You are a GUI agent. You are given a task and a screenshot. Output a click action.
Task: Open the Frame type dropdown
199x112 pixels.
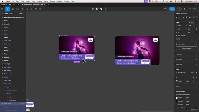click(178, 22)
